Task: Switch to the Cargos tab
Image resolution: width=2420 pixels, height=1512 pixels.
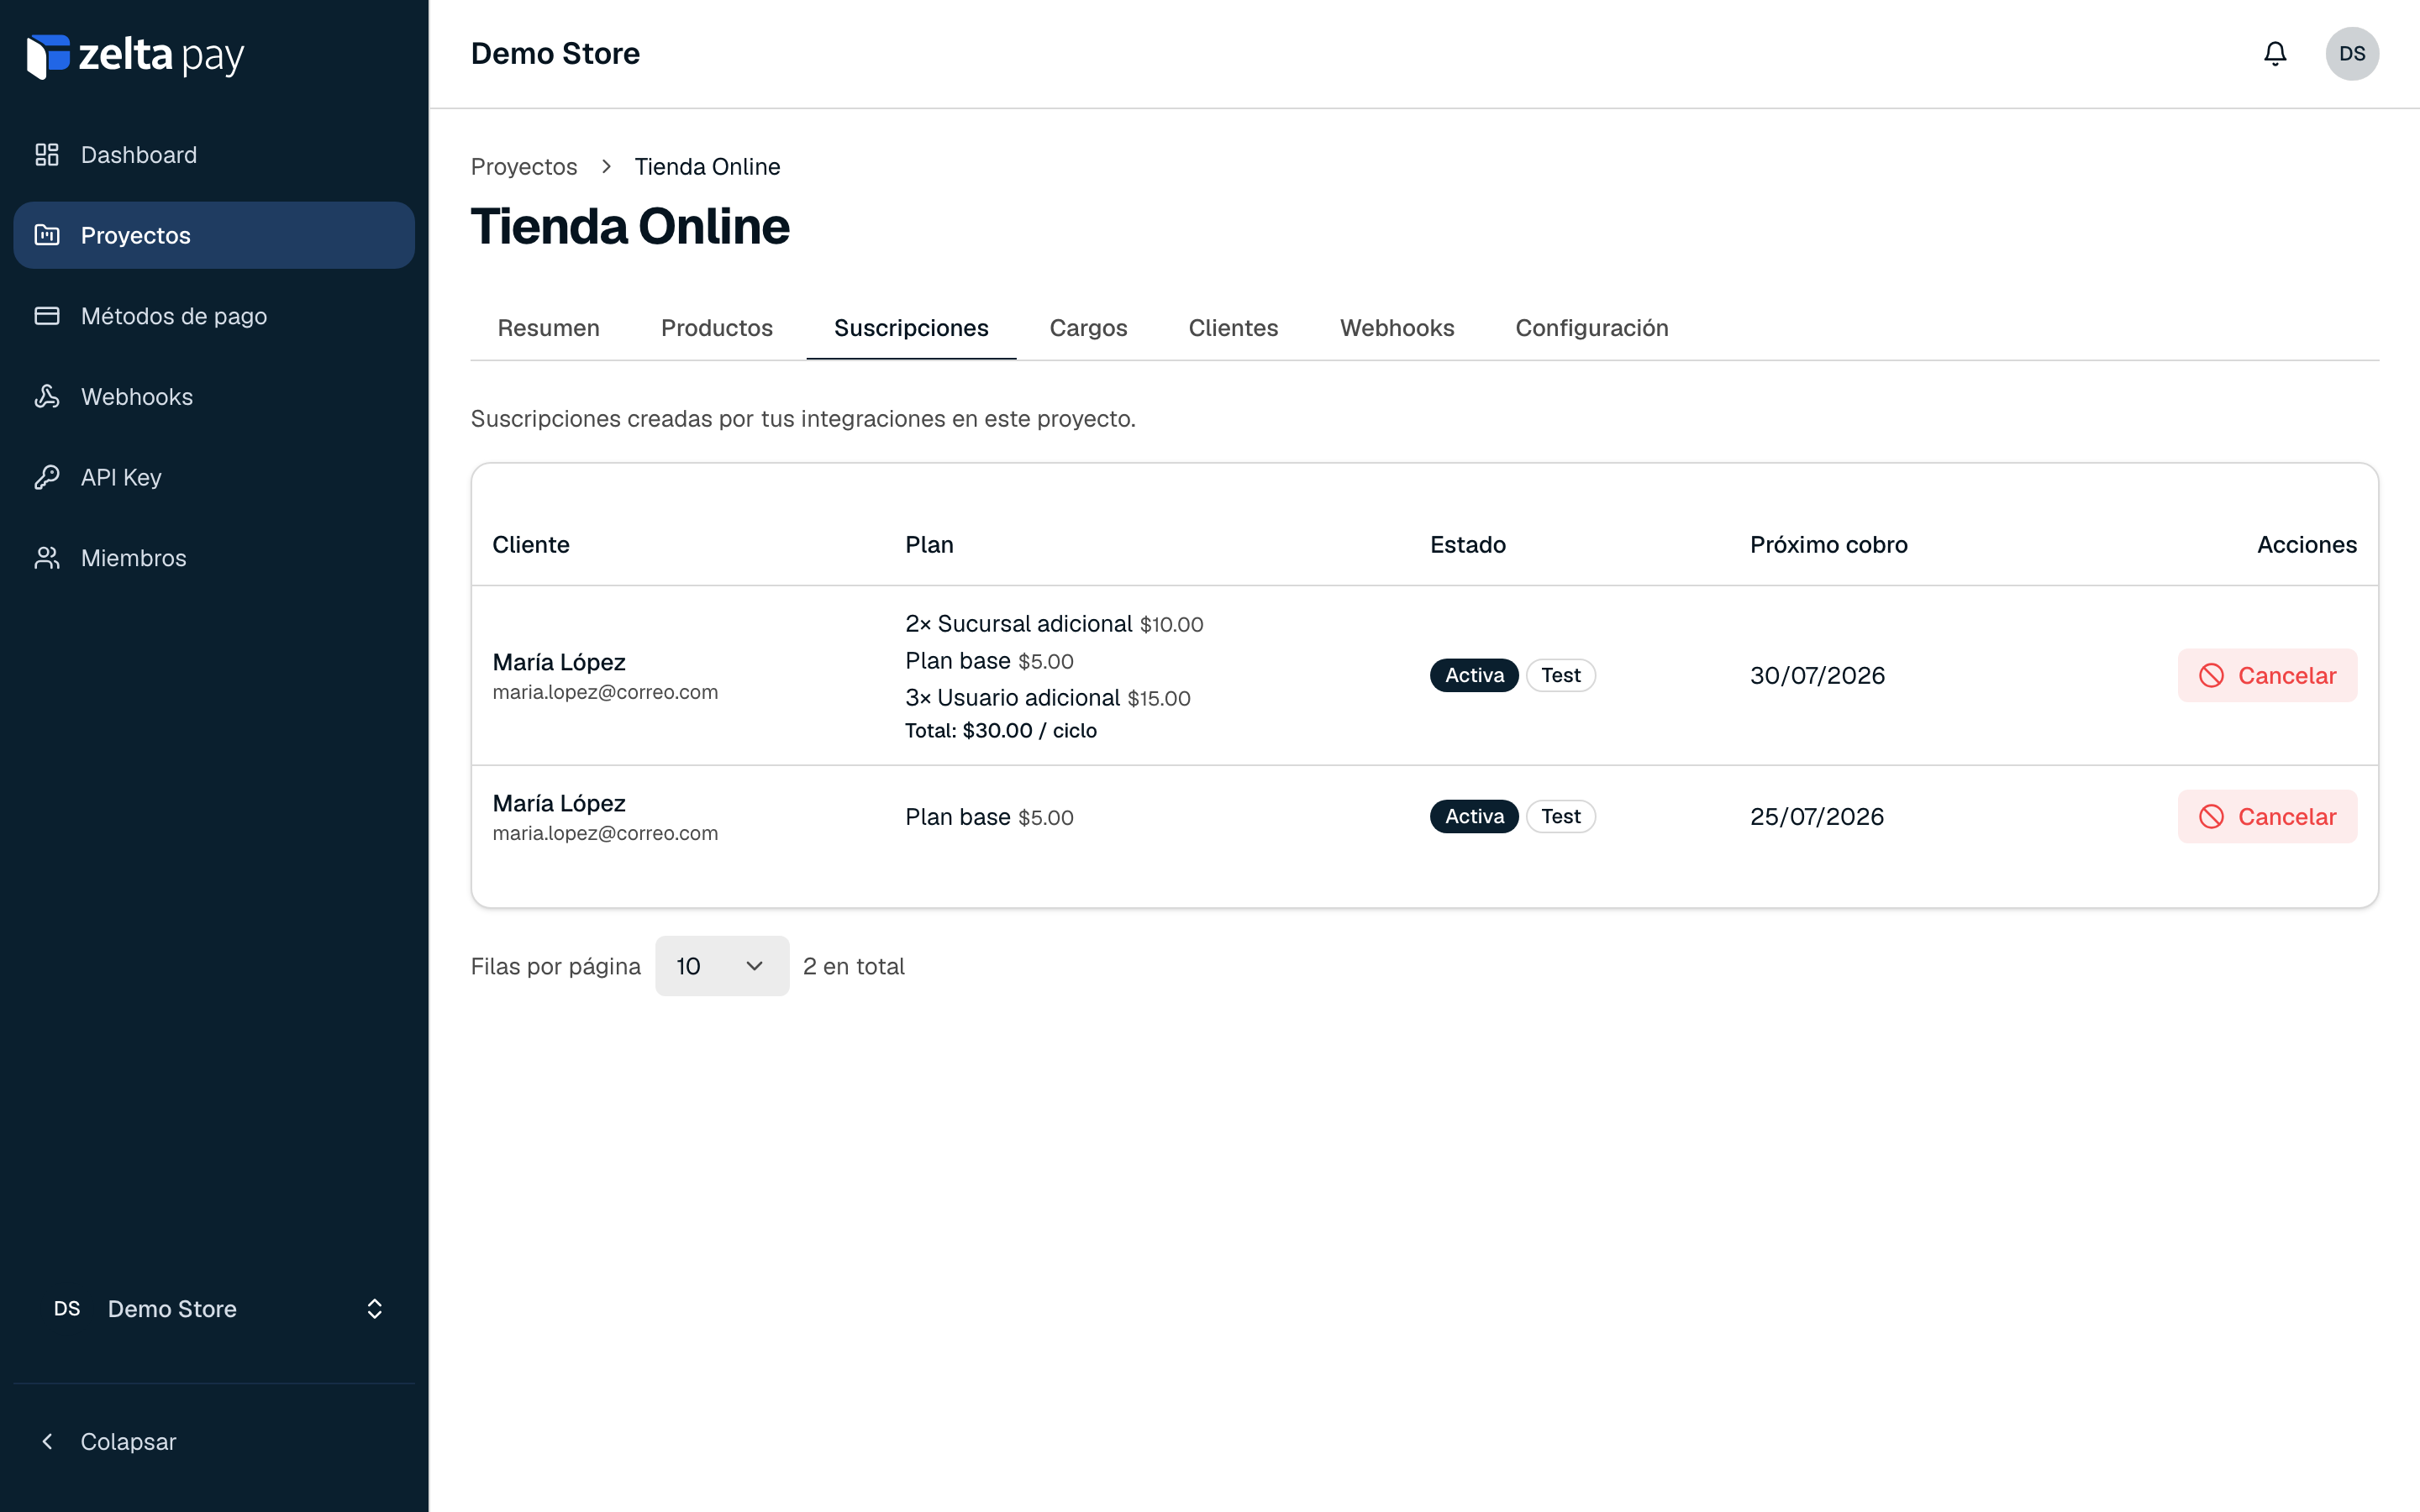Action: [1088, 328]
